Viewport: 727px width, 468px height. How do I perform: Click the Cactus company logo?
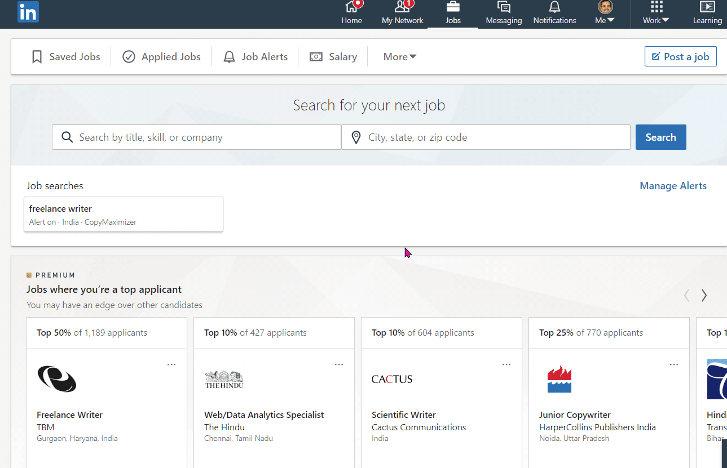[392, 379]
